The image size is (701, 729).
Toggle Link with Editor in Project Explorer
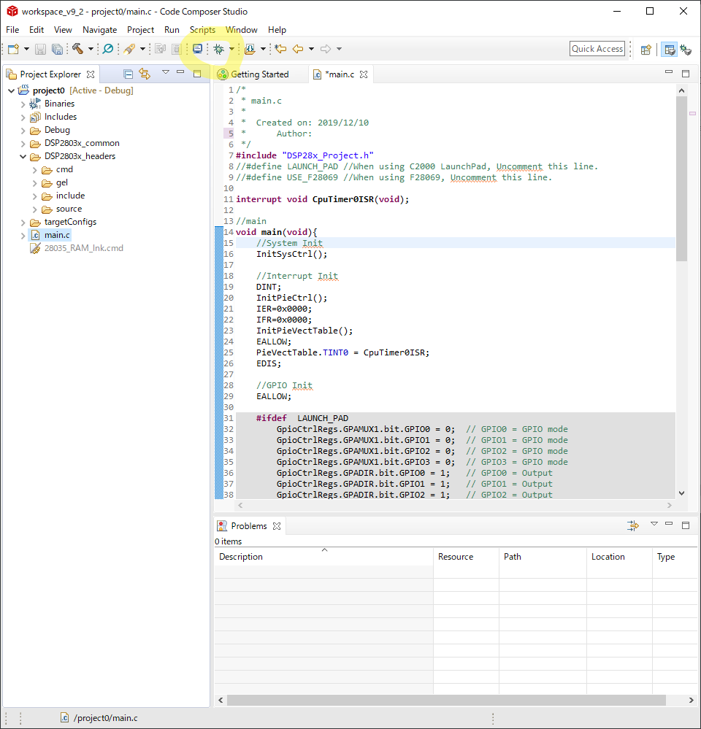point(145,74)
